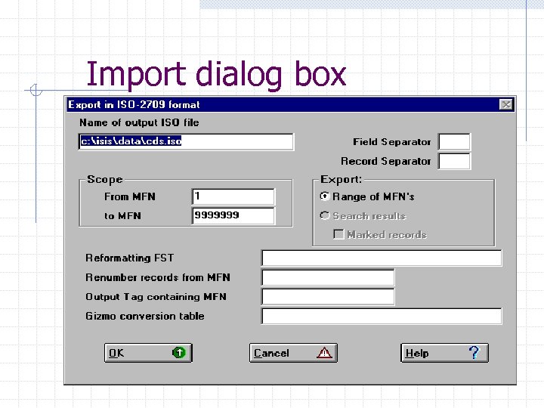
Task: Click the From MFN input field
Action: pyautogui.click(x=233, y=196)
